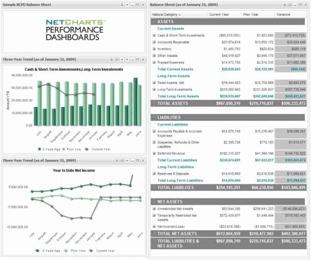Image resolution: width=311 pixels, height=260 pixels.
Task: Toggle Current Year legend in Net Income chart
Action: (x=102, y=251)
